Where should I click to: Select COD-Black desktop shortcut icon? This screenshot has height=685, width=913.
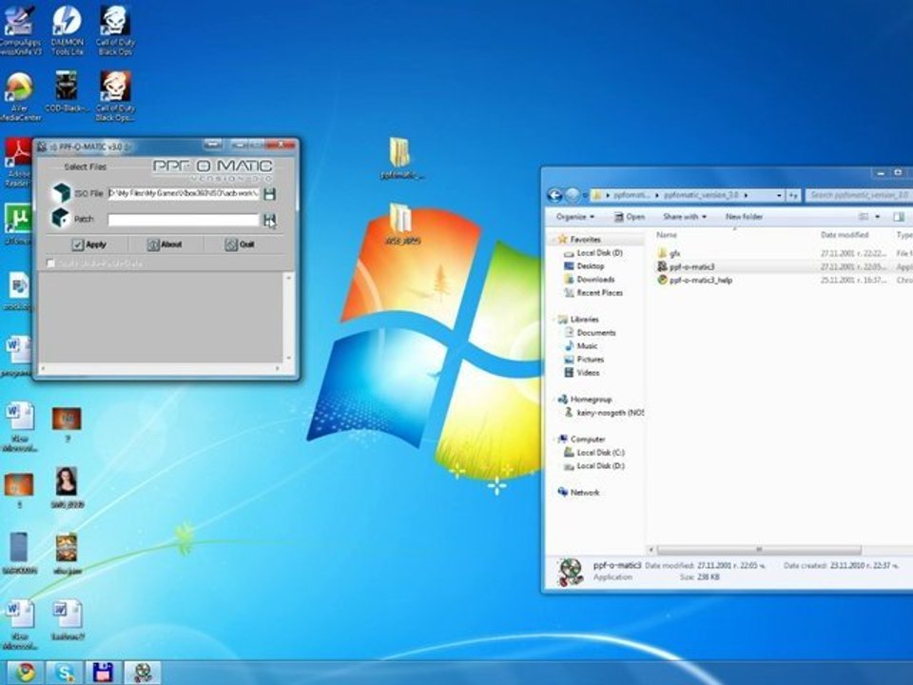(x=67, y=92)
